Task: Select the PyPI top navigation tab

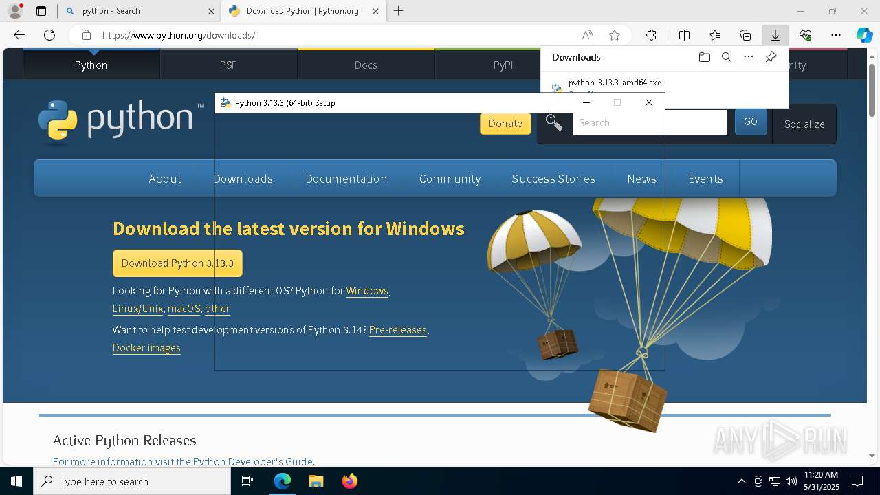Action: [503, 65]
